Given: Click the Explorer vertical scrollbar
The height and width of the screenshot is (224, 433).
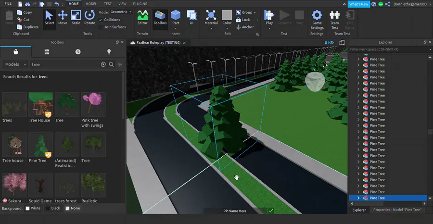Looking at the screenshot, I should point(430,132).
